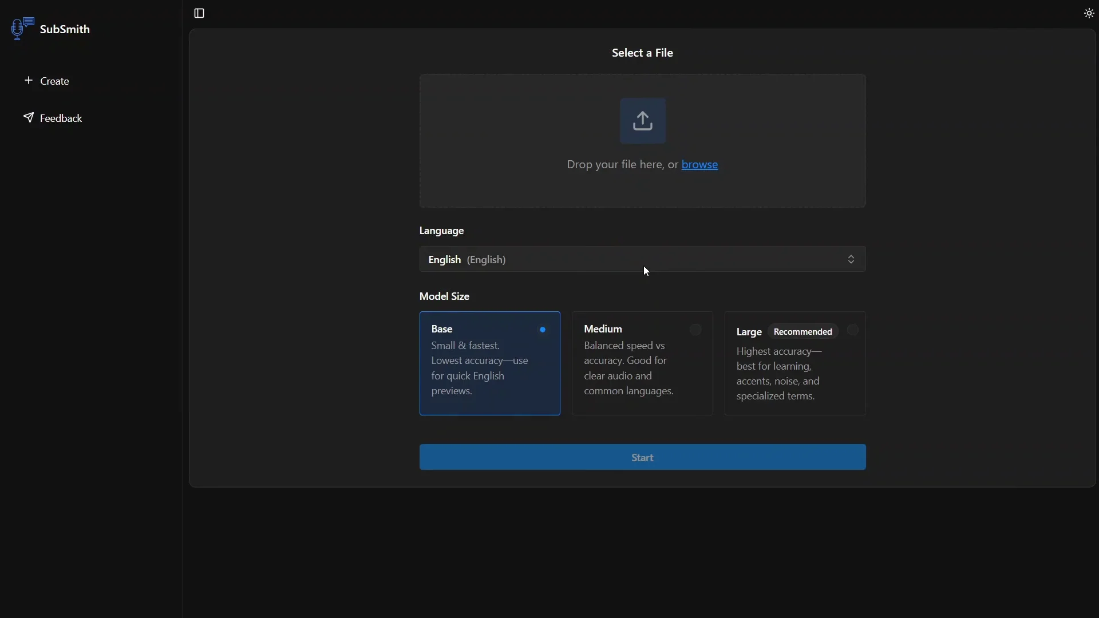
Task: Click the Language up-down chevron icon
Action: 851,260
